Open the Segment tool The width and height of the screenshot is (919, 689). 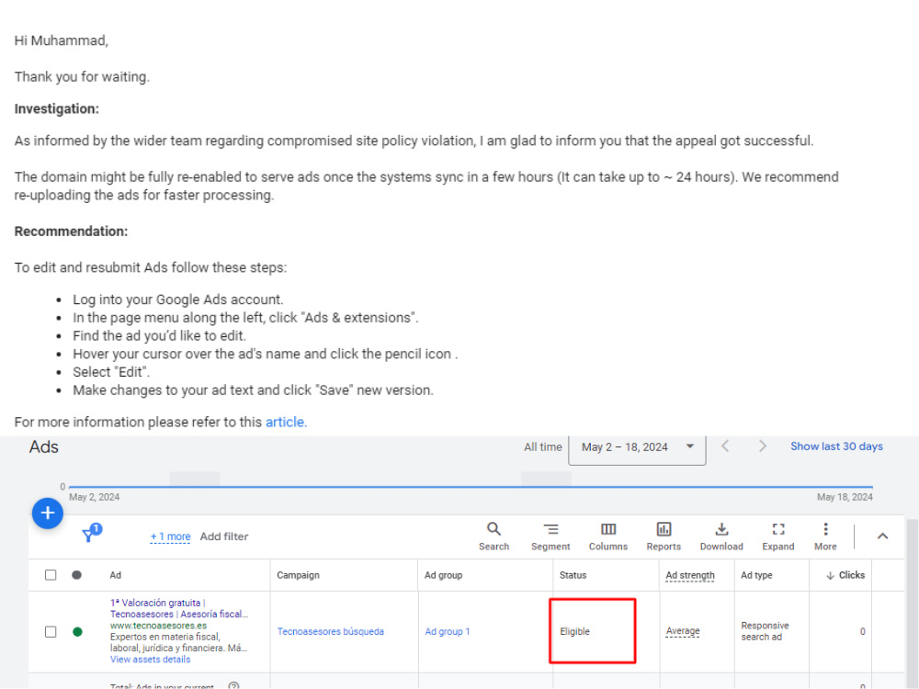point(550,537)
